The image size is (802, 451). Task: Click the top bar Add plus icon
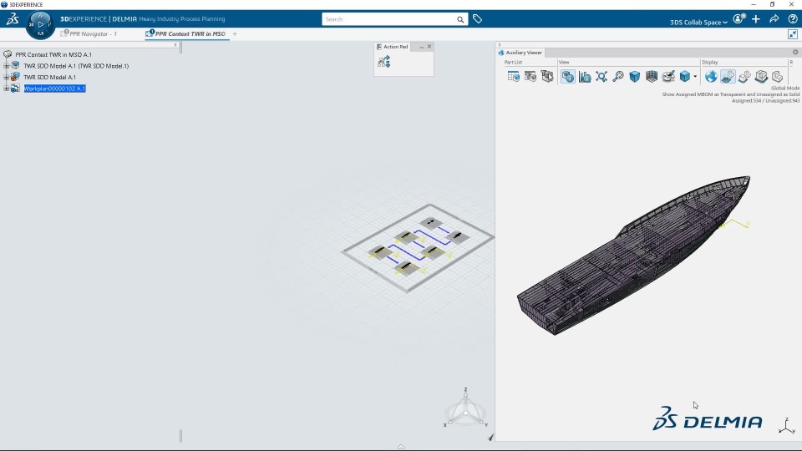pyautogui.click(x=756, y=19)
